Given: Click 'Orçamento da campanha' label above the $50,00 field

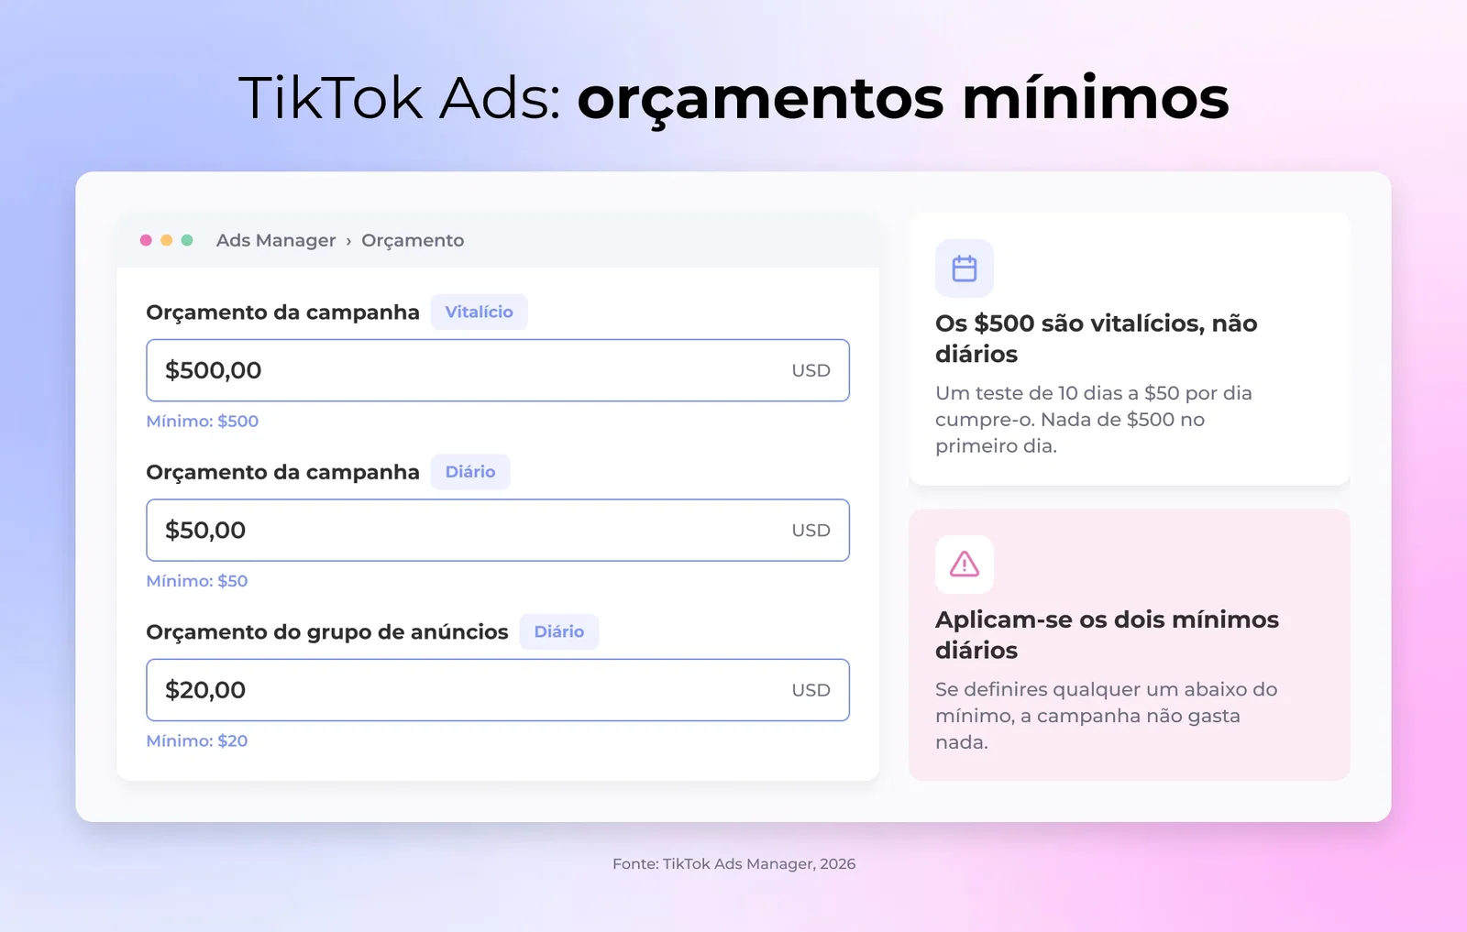Looking at the screenshot, I should [282, 472].
